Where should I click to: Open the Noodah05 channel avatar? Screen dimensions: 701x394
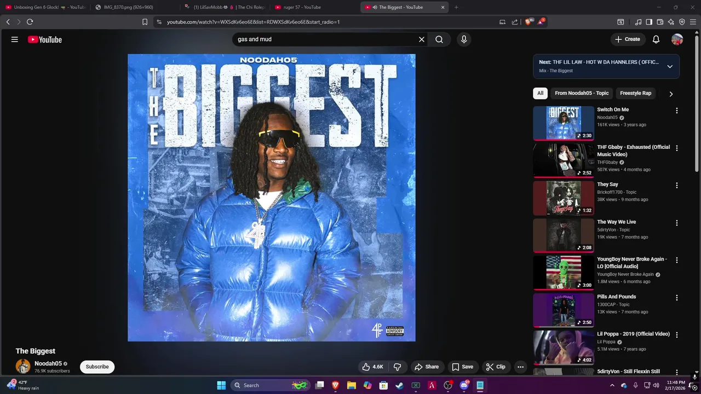tap(23, 367)
